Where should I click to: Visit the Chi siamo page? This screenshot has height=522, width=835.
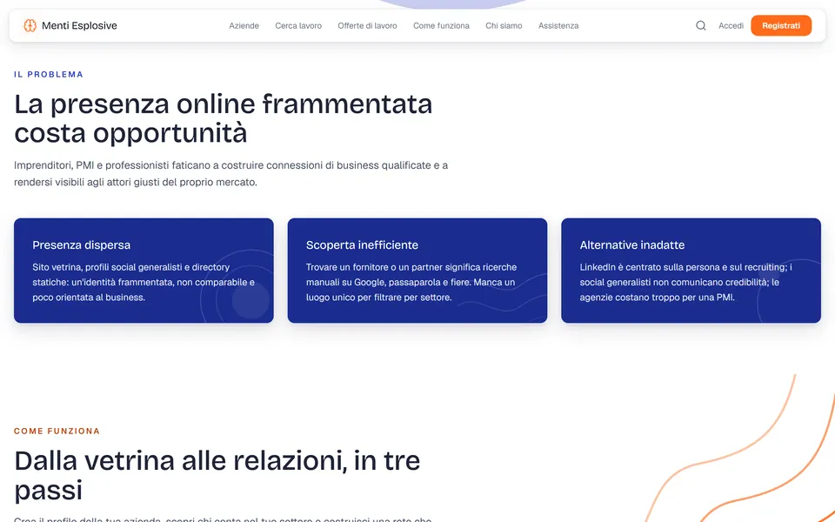[x=504, y=25]
